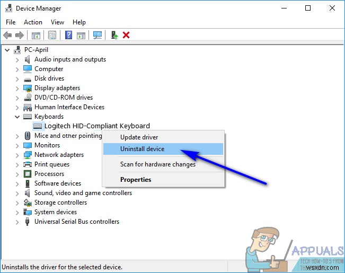Click the Display adapters icon
The height and width of the screenshot is (273, 345).
[x=28, y=88]
